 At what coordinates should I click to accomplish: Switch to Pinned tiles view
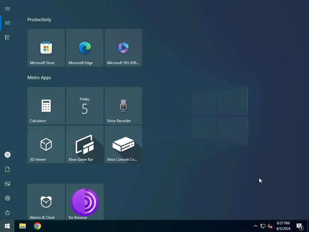click(8, 23)
